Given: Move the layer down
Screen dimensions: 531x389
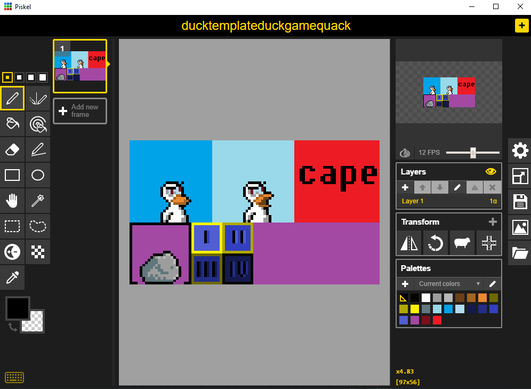Looking at the screenshot, I should point(440,187).
